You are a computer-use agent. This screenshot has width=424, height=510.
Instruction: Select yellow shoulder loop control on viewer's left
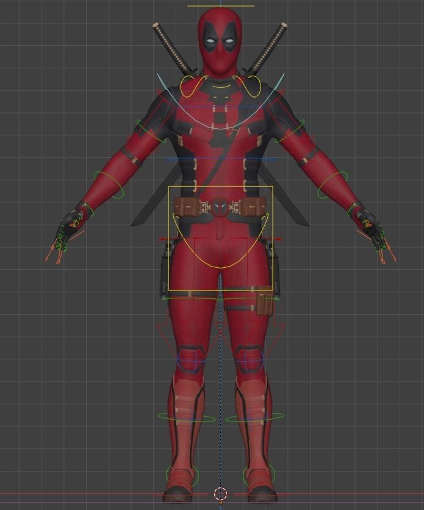(x=194, y=86)
